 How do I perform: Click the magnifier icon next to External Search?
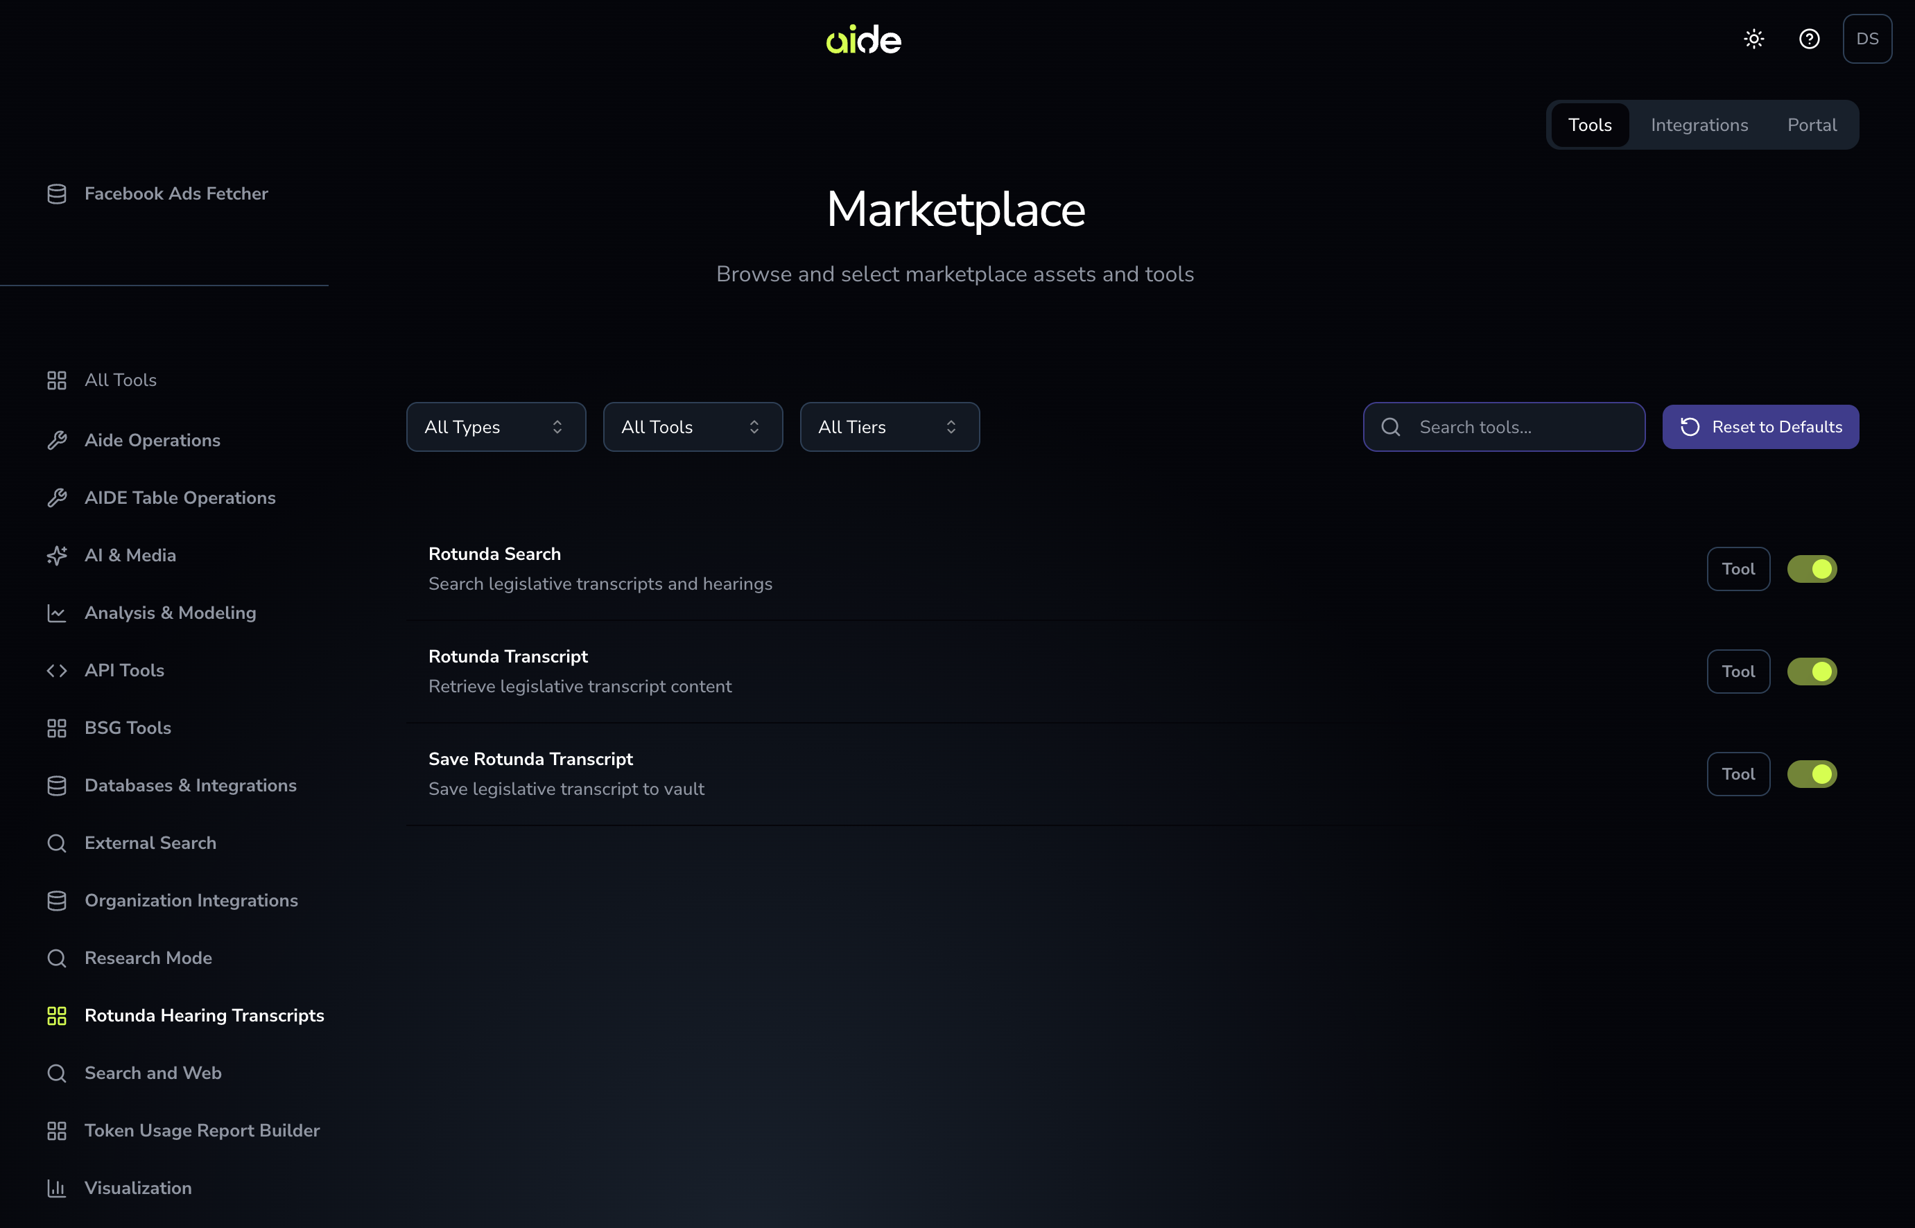57,843
